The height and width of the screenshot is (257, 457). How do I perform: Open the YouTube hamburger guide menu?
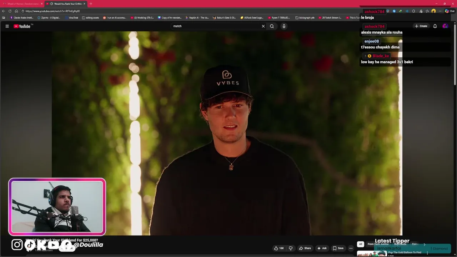click(x=7, y=26)
